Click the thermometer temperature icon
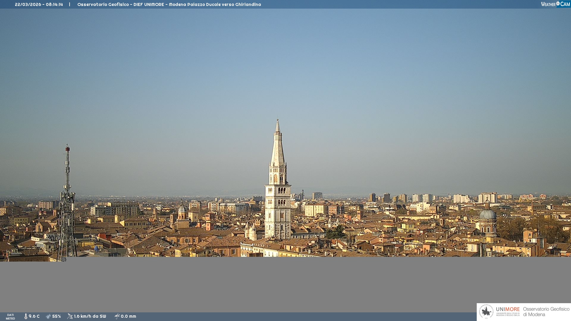Image resolution: width=571 pixels, height=321 pixels. pyautogui.click(x=26, y=316)
